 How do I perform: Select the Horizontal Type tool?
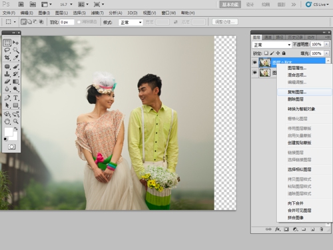point(15,97)
